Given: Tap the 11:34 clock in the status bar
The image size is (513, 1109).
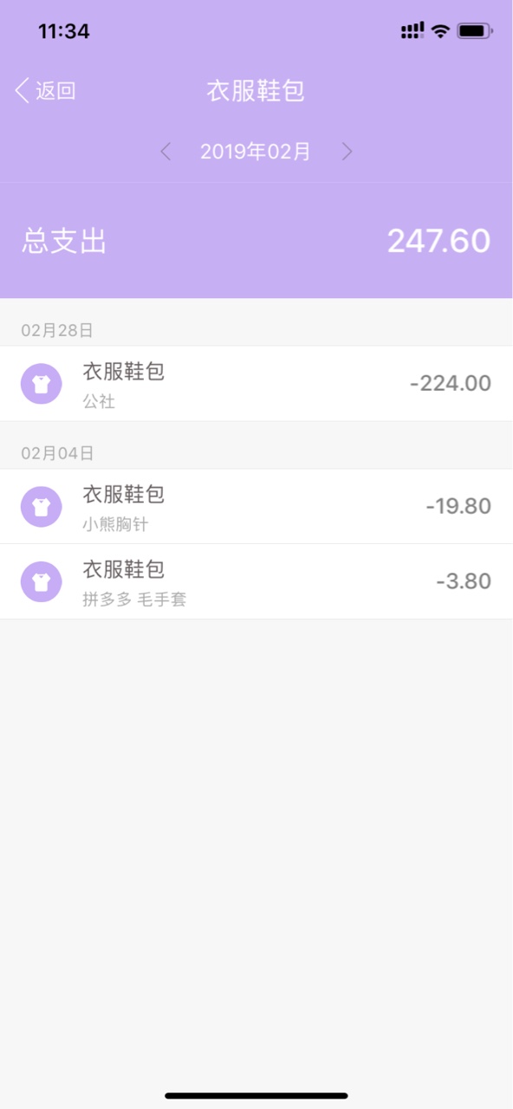Looking at the screenshot, I should click(x=64, y=31).
